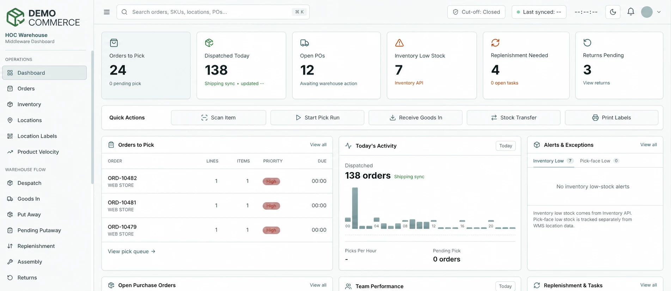Open order ORD-10479 row

[x=217, y=230]
